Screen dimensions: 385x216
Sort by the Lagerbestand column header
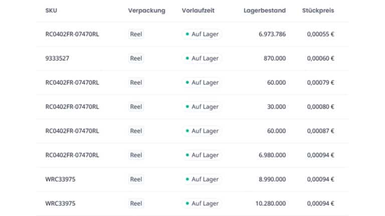pyautogui.click(x=265, y=10)
